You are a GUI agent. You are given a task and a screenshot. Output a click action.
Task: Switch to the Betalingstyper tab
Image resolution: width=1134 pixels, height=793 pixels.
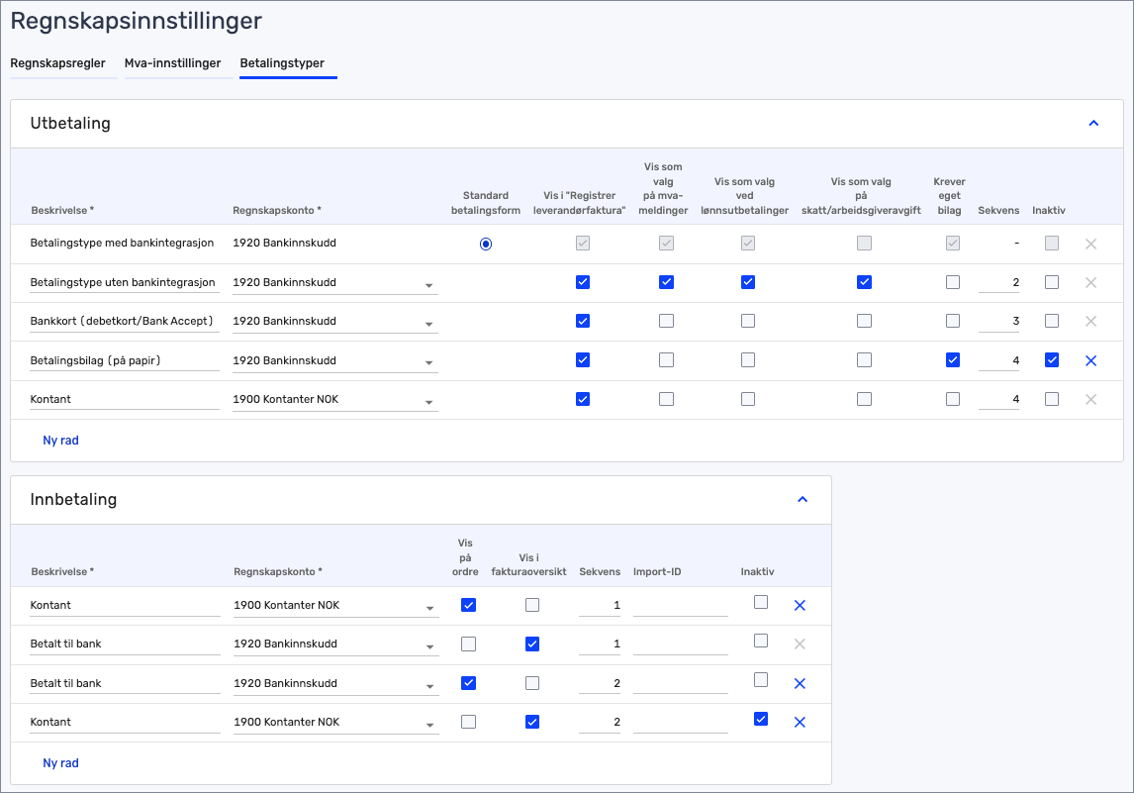(x=287, y=62)
